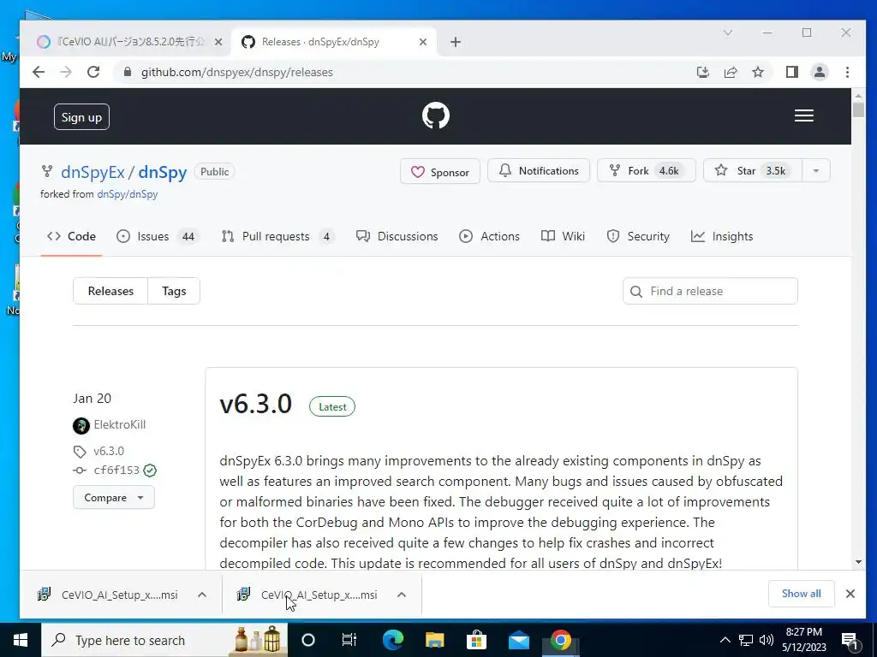Open the Chrome three-dot menu
The width and height of the screenshot is (877, 657).
pos(847,72)
